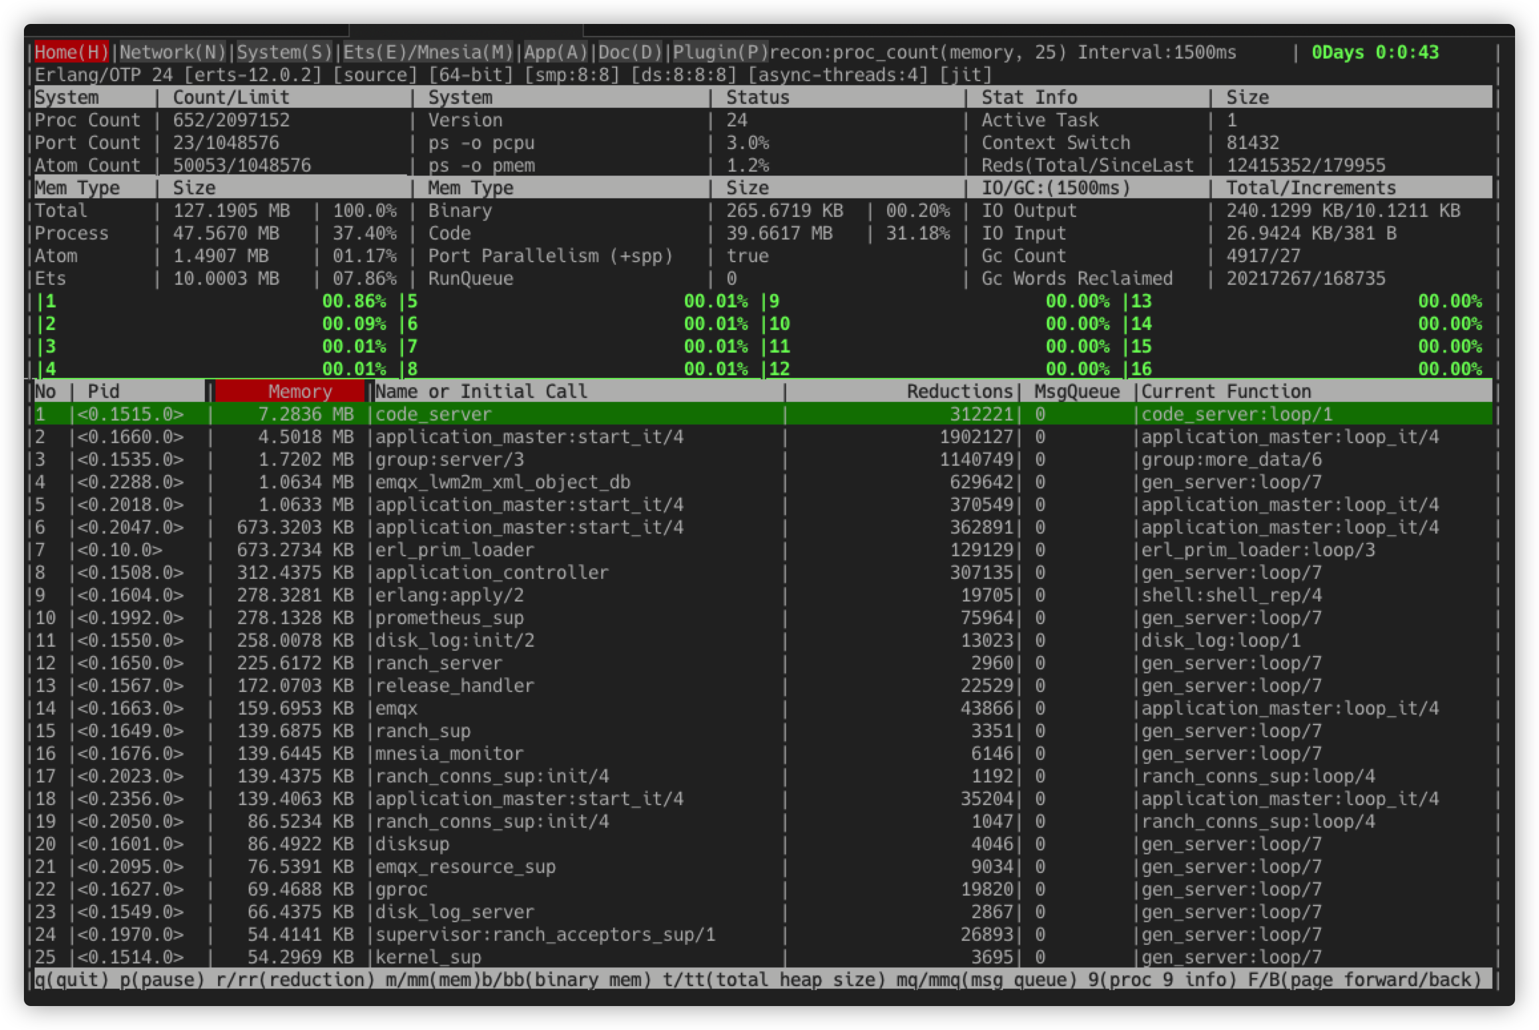Switch to the Network(N) tab
Screen dimensions: 1539x1030
coord(173,52)
